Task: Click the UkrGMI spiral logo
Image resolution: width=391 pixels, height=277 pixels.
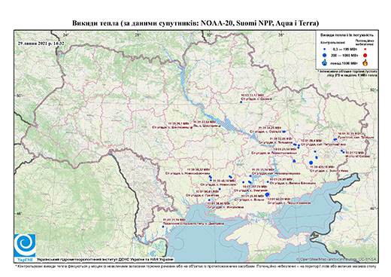Action: [x=25, y=245]
